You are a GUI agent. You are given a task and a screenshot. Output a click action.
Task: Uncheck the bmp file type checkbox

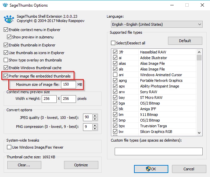115,120
